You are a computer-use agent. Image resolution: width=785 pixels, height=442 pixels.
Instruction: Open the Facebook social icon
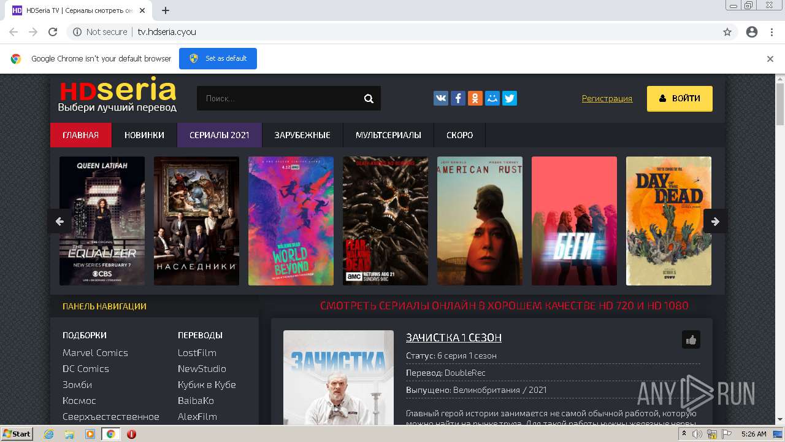458,98
